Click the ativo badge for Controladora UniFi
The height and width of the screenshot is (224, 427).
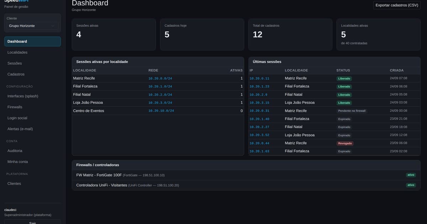click(411, 185)
